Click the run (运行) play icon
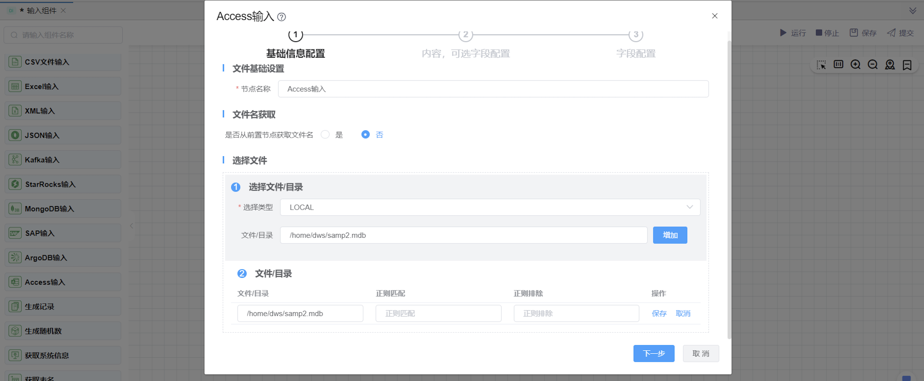Screen dimensions: 924x381 783,33
